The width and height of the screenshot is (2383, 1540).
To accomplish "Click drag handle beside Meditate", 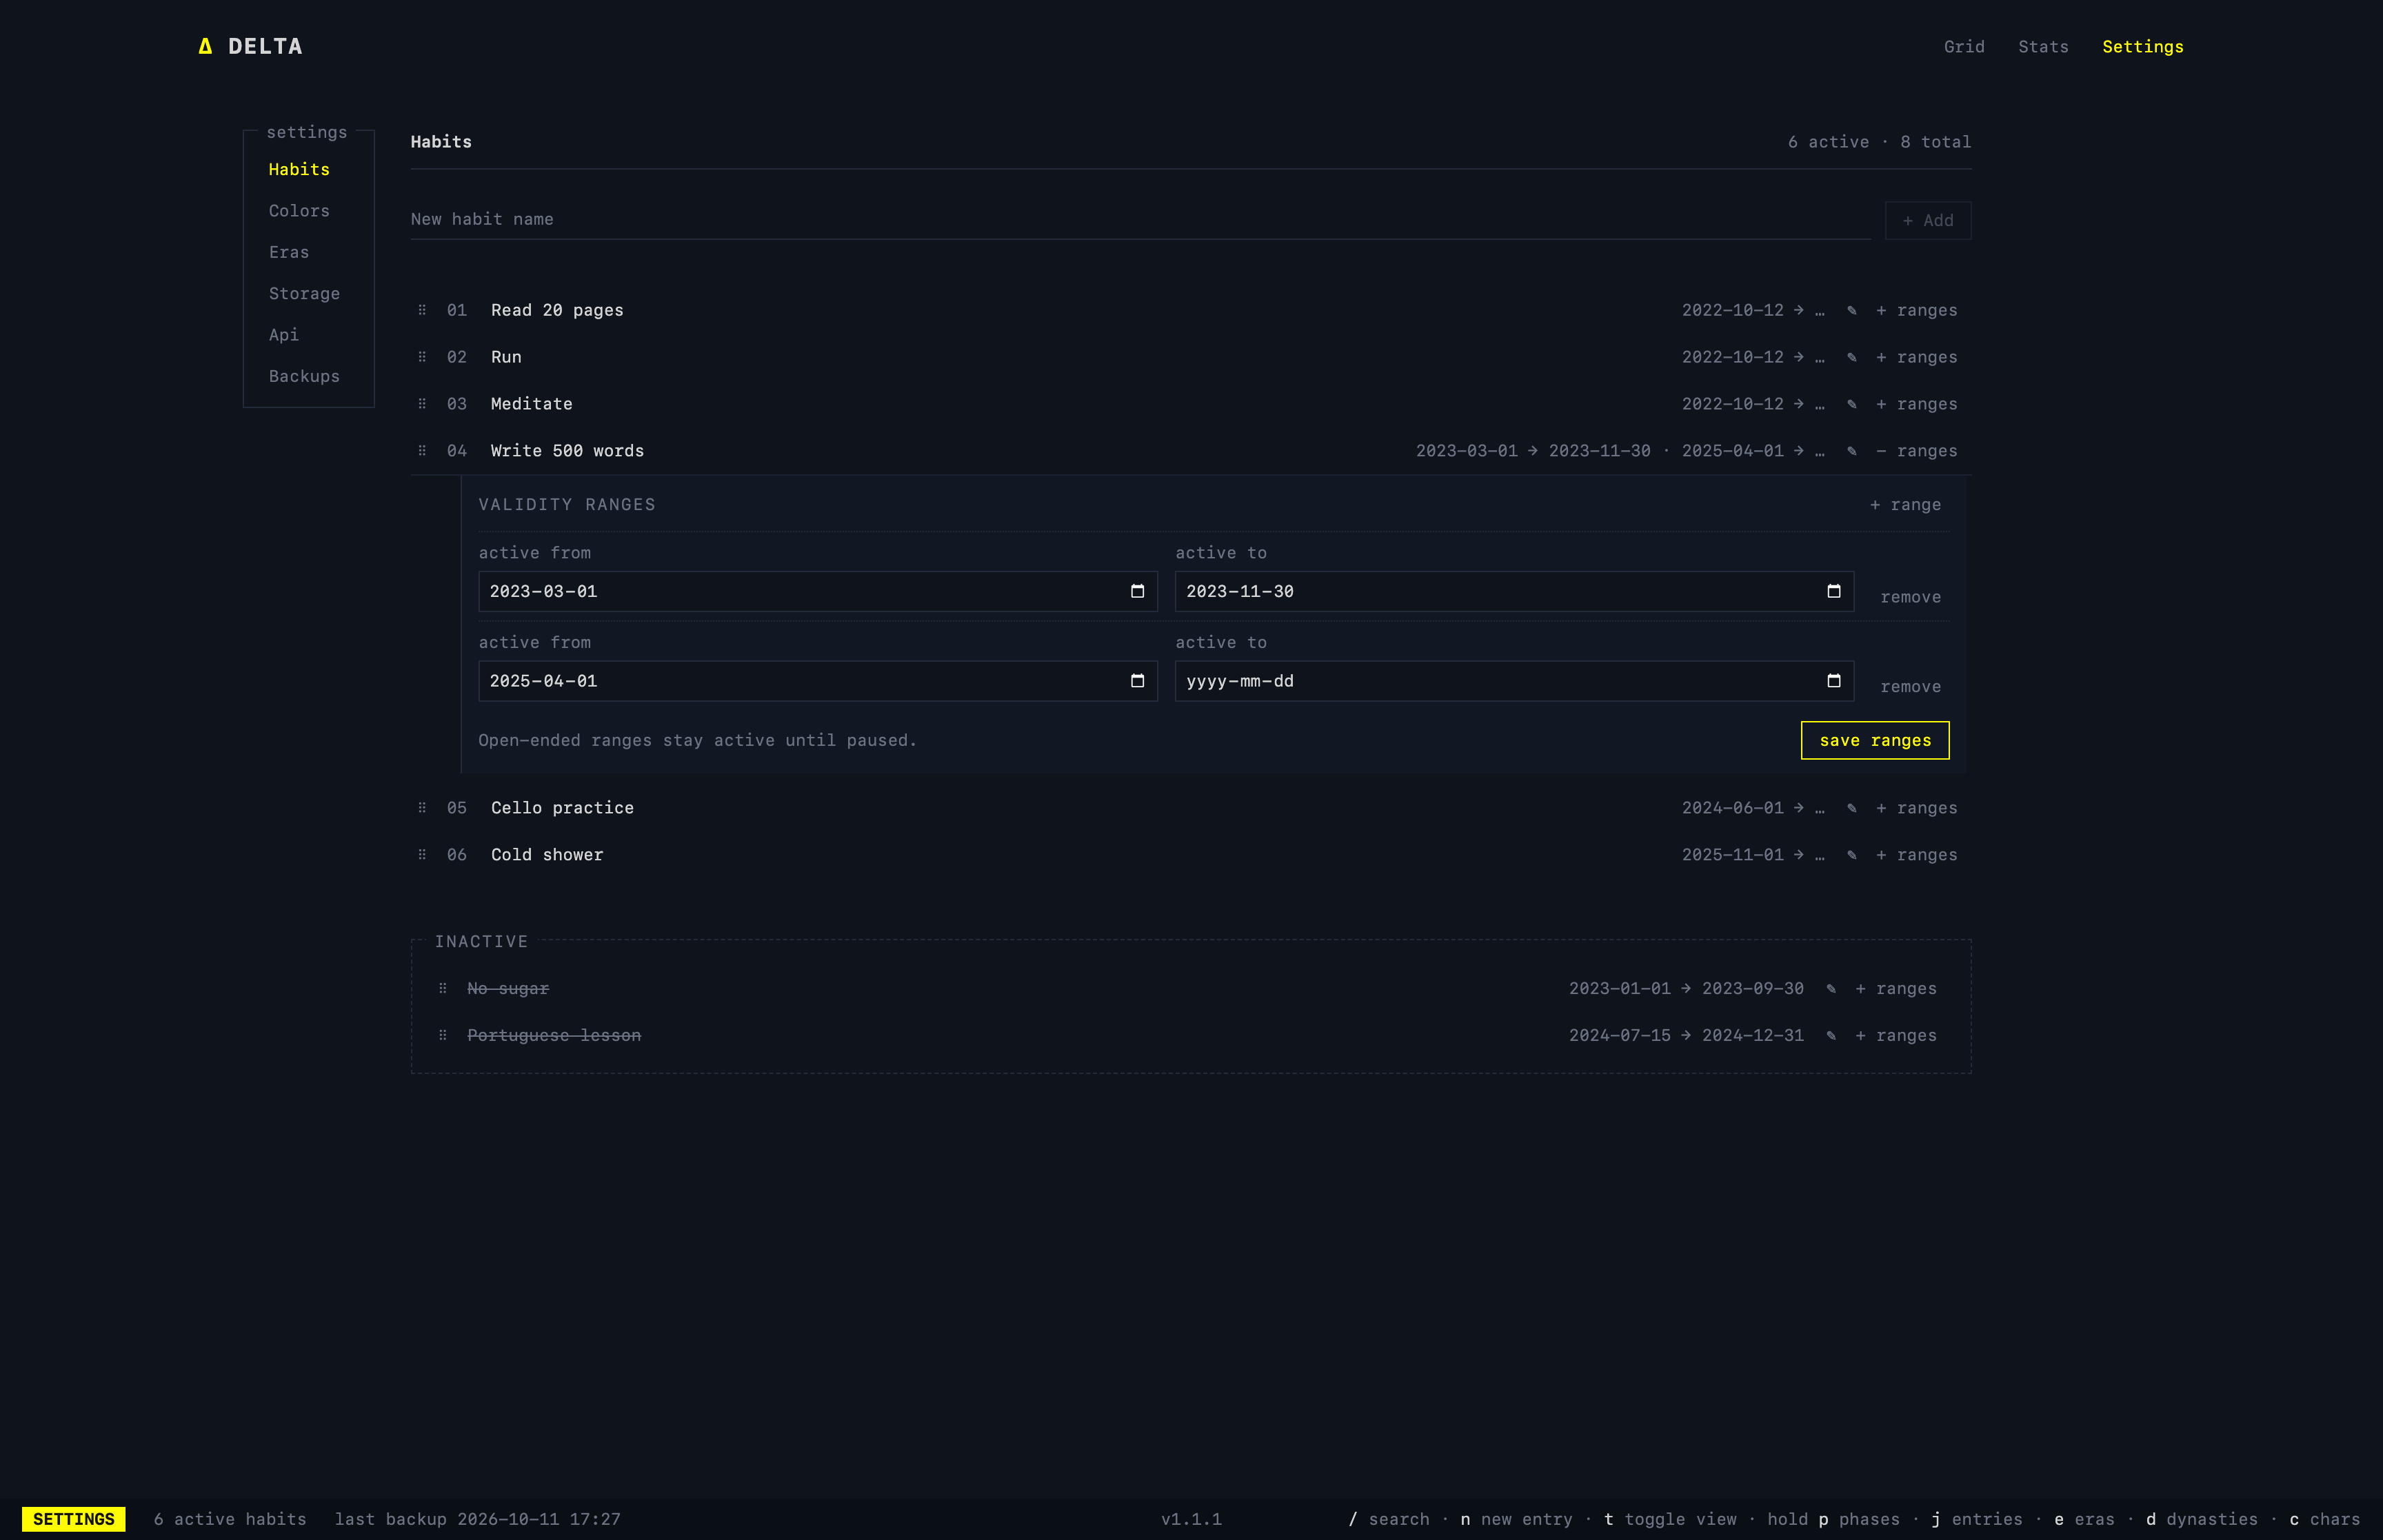I will pyautogui.click(x=422, y=404).
